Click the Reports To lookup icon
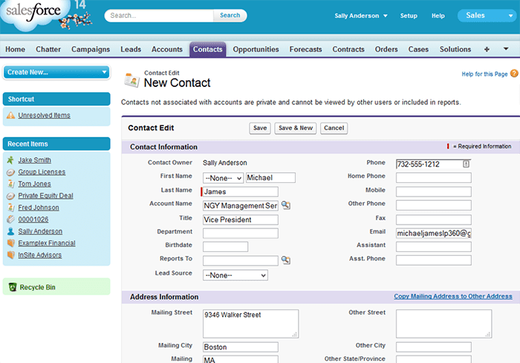Viewport: 520px width, 363px height. coord(286,260)
